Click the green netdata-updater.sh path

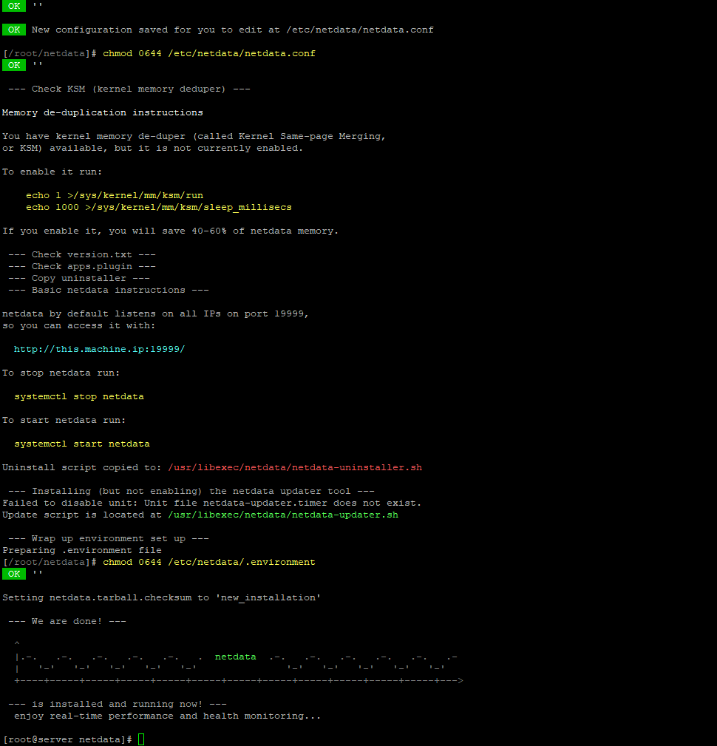[283, 515]
